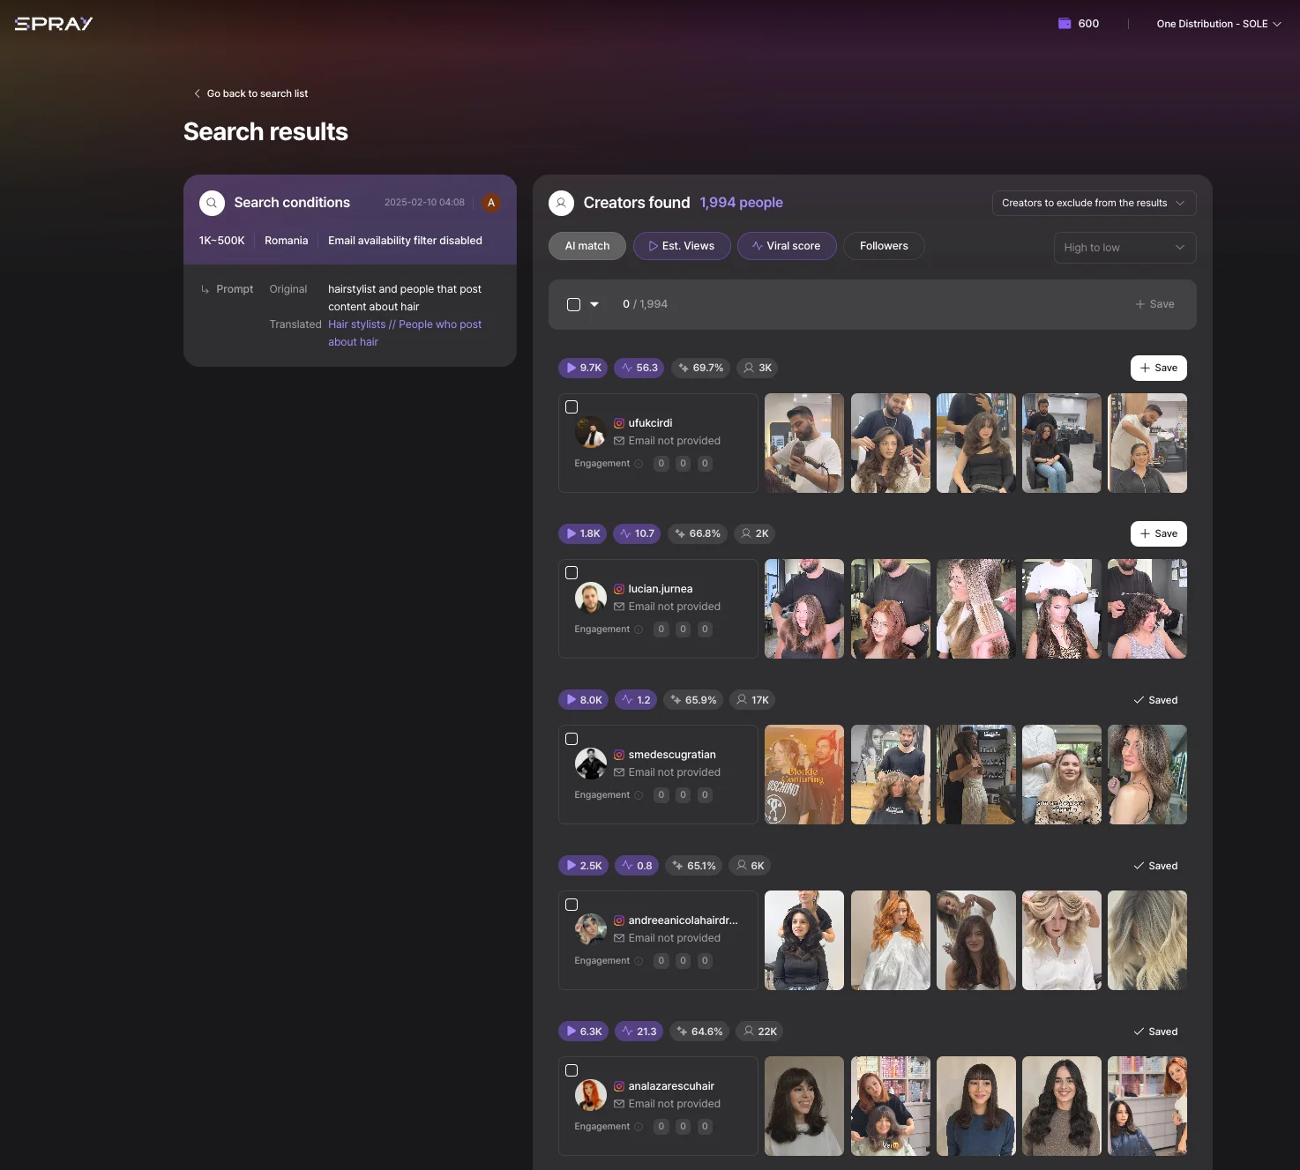Click the 1K~500K follower range condition
Screen dimensions: 1300x1170
pyautogui.click(x=222, y=241)
